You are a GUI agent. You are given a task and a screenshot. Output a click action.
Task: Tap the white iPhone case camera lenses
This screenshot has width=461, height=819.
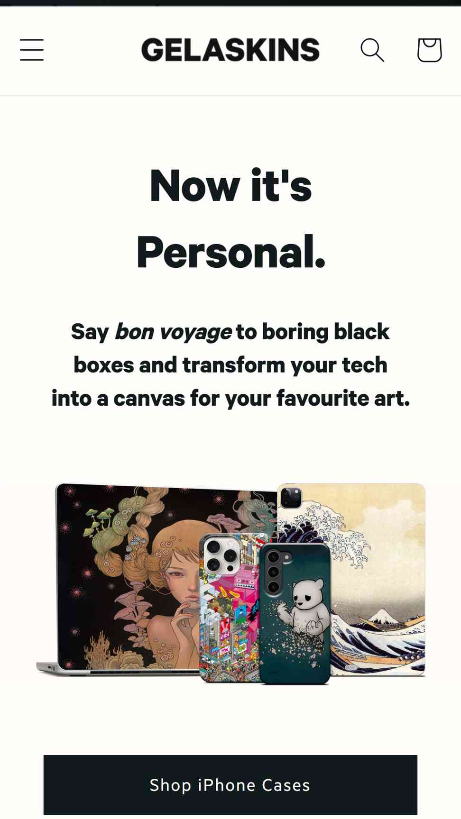coord(222,556)
